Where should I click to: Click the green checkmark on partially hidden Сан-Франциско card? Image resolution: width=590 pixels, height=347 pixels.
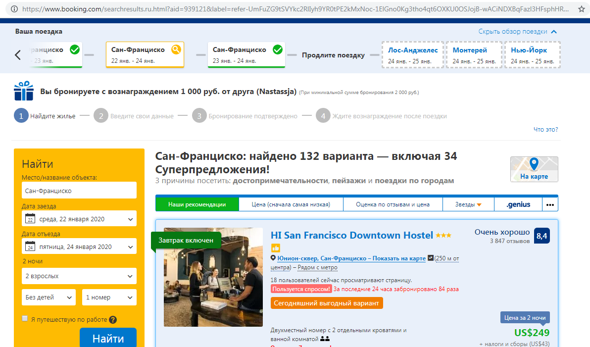(x=75, y=50)
